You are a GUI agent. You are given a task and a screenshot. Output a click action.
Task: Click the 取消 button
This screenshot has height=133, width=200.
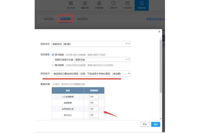pos(145,124)
